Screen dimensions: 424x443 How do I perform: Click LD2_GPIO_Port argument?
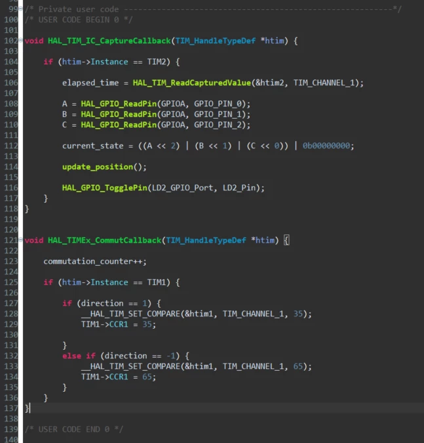(x=183, y=188)
